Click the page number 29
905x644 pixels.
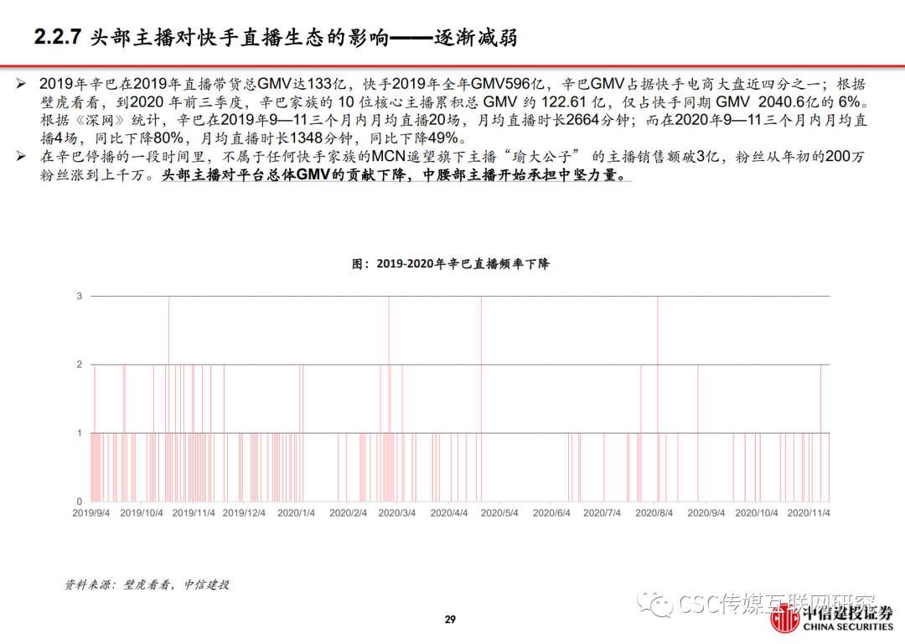pyautogui.click(x=450, y=619)
